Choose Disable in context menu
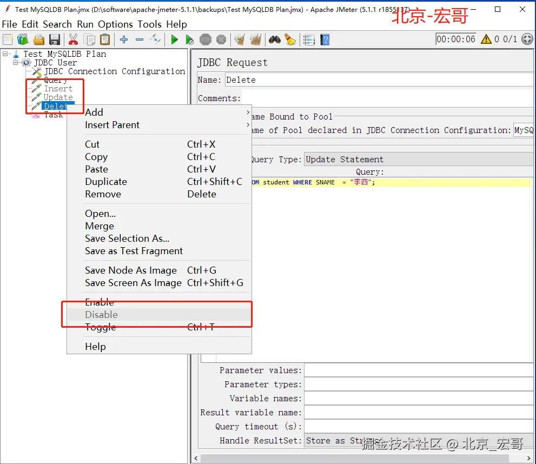 point(160,315)
